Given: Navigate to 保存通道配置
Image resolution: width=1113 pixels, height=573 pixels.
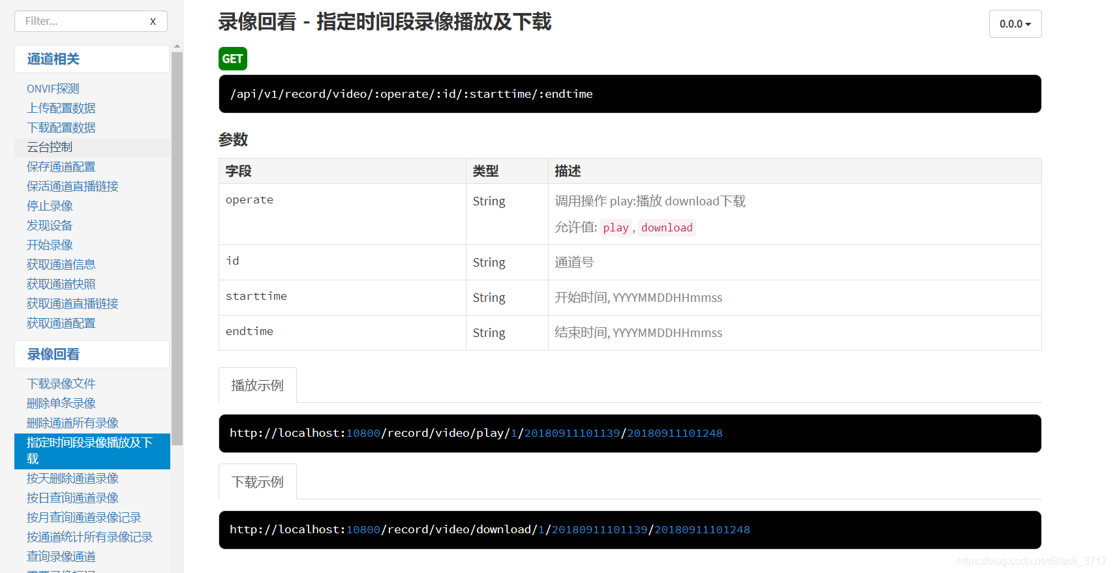Looking at the screenshot, I should 61,167.
